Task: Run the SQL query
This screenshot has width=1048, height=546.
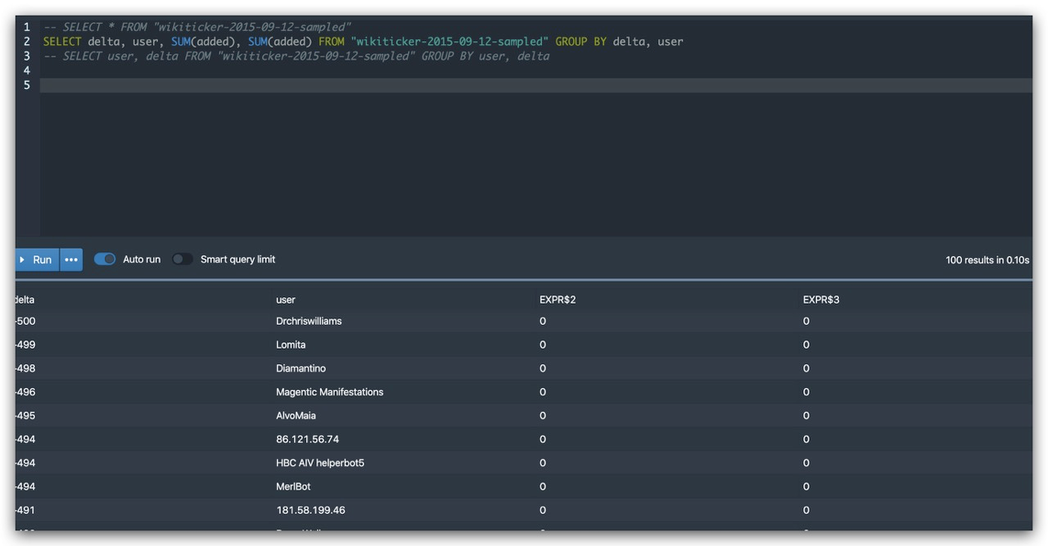Action: point(37,259)
